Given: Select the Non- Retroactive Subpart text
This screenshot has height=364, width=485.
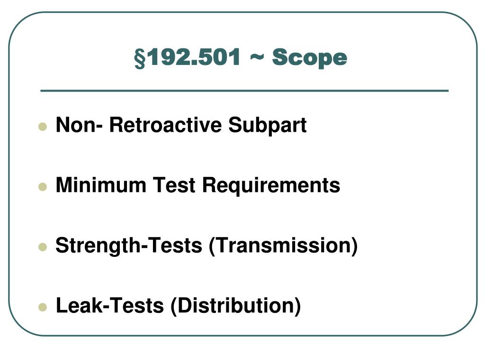Looking at the screenshot, I should (181, 125).
